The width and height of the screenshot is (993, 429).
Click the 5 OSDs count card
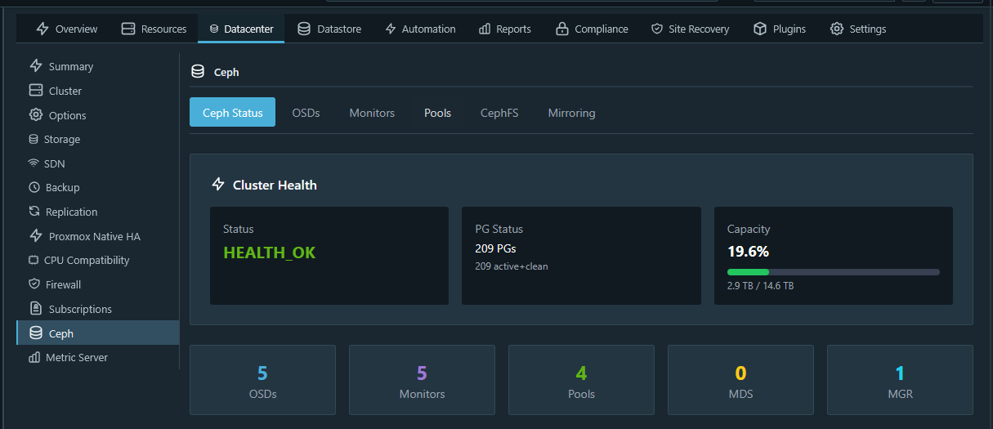pyautogui.click(x=262, y=380)
